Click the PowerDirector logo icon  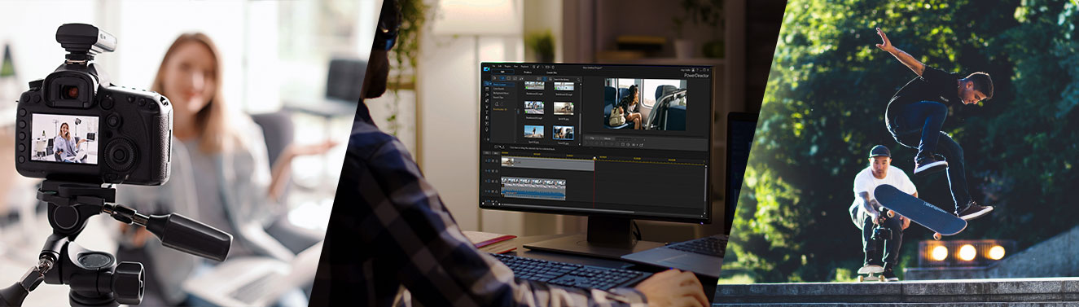point(486,69)
